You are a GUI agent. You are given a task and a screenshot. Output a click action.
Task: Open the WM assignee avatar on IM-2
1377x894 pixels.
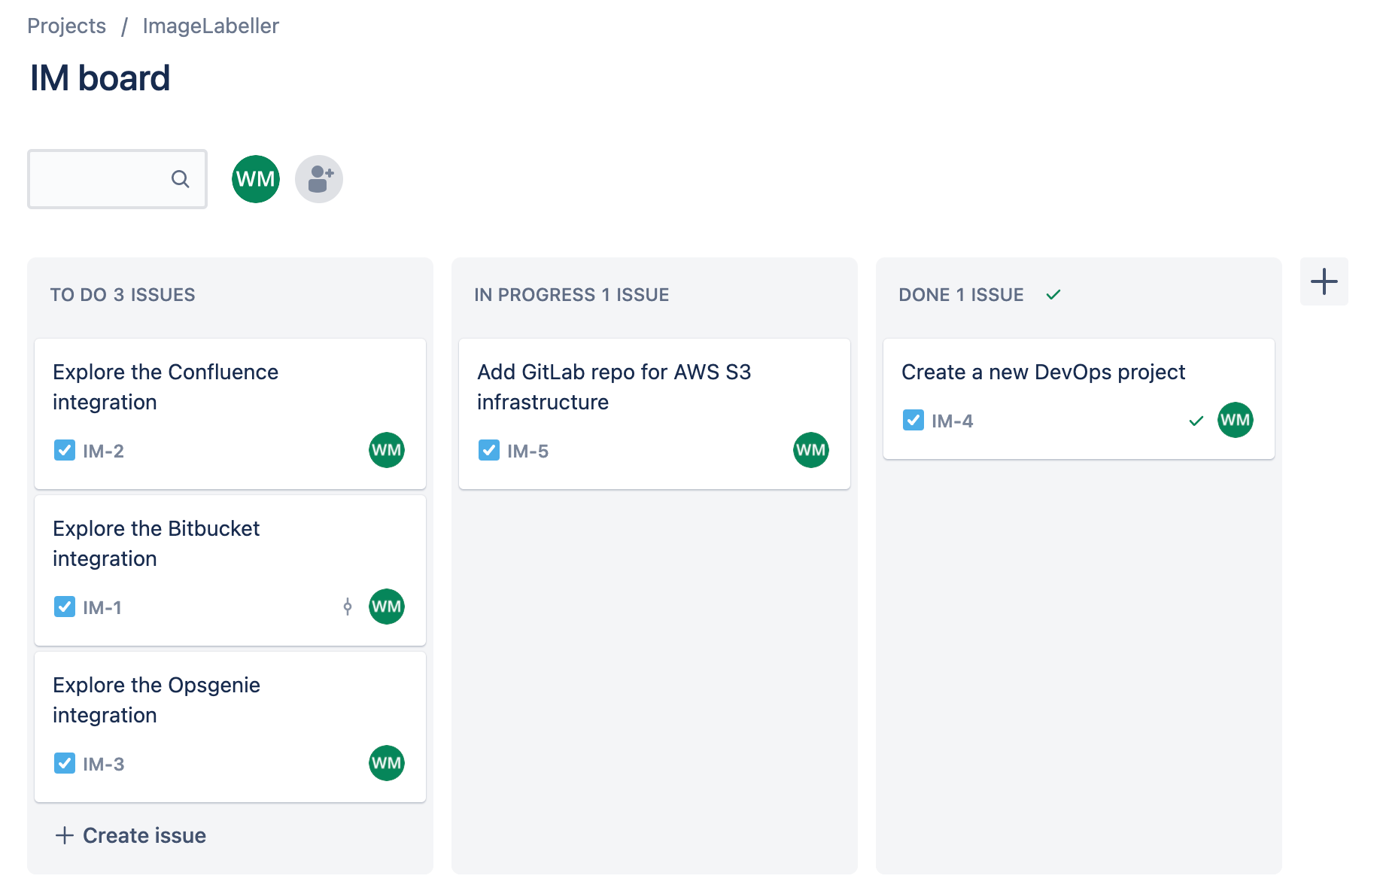(386, 449)
